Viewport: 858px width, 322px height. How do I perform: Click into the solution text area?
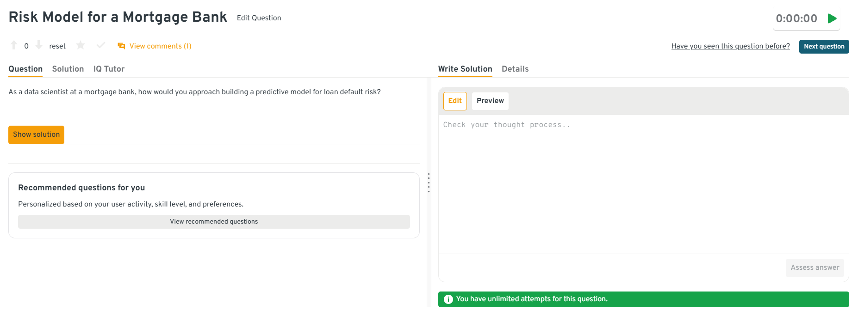click(x=643, y=185)
